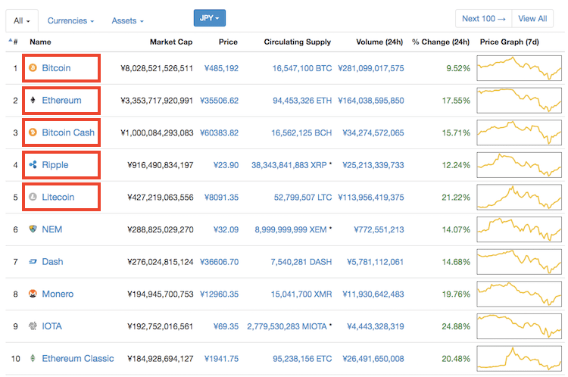
Task: Click supply 8,999,999,999 XEM
Action: 291,229
